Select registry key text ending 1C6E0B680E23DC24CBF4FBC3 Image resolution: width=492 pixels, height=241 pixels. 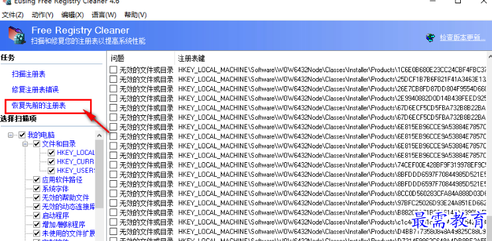tap(332, 70)
